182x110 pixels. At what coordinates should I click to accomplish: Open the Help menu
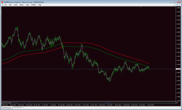(x=40, y=5)
